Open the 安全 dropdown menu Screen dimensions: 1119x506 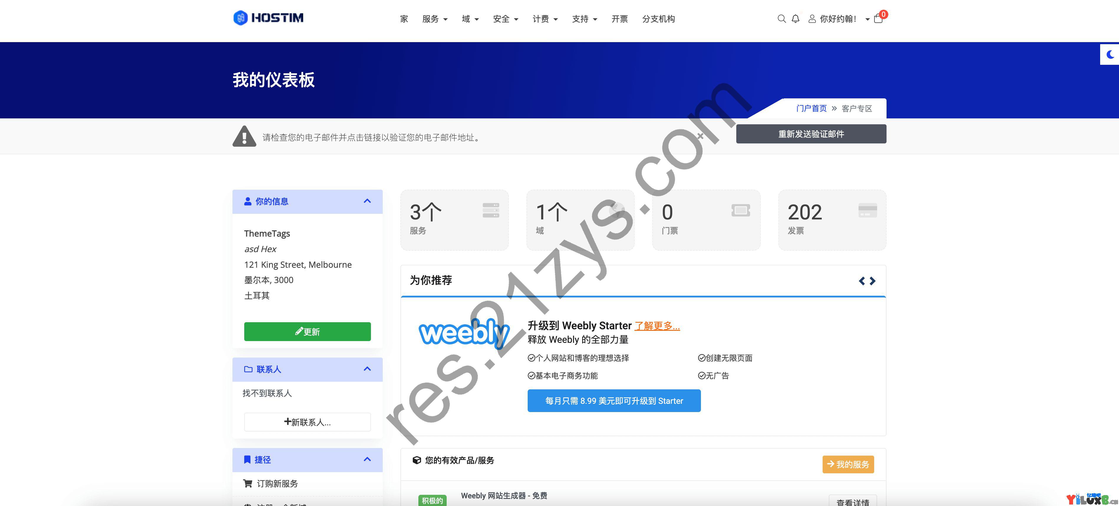[506, 19]
